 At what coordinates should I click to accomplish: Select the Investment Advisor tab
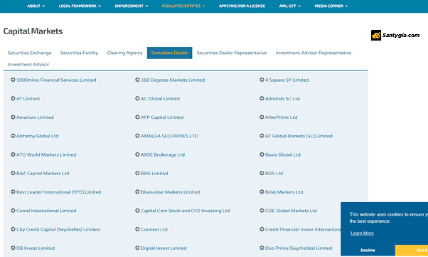[28, 65]
